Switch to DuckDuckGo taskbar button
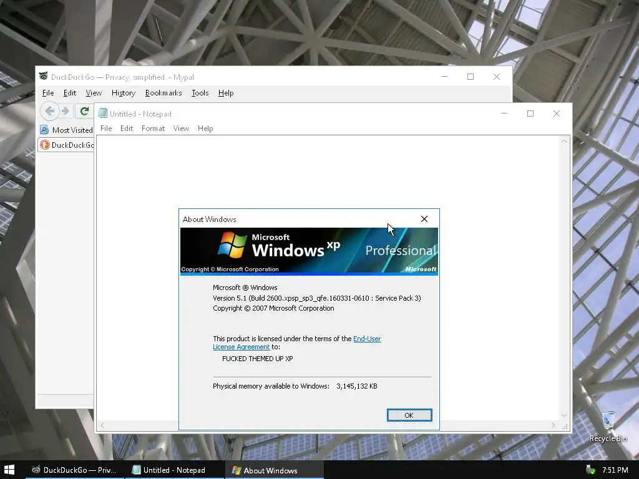The width and height of the screenshot is (639, 479). click(75, 470)
